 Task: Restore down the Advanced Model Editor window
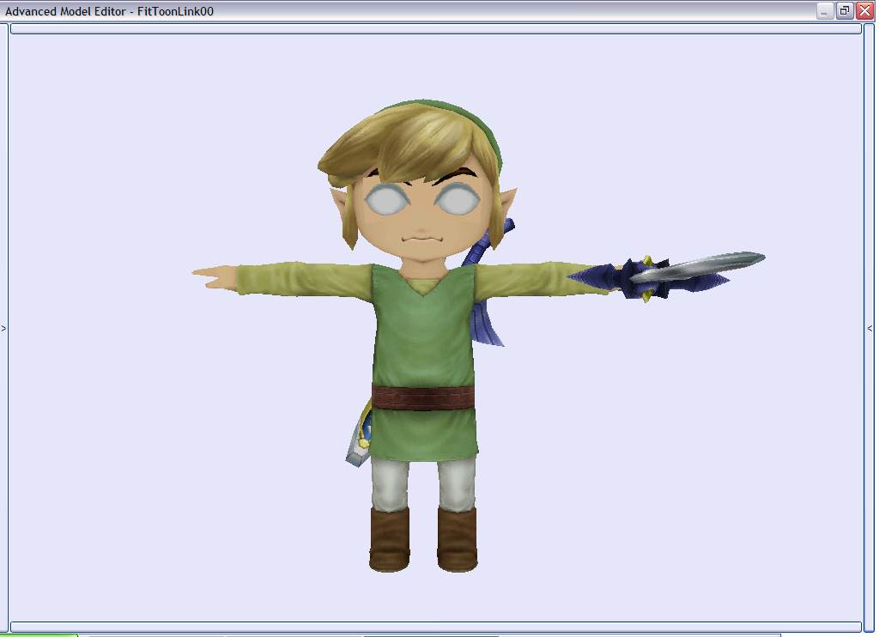point(845,10)
